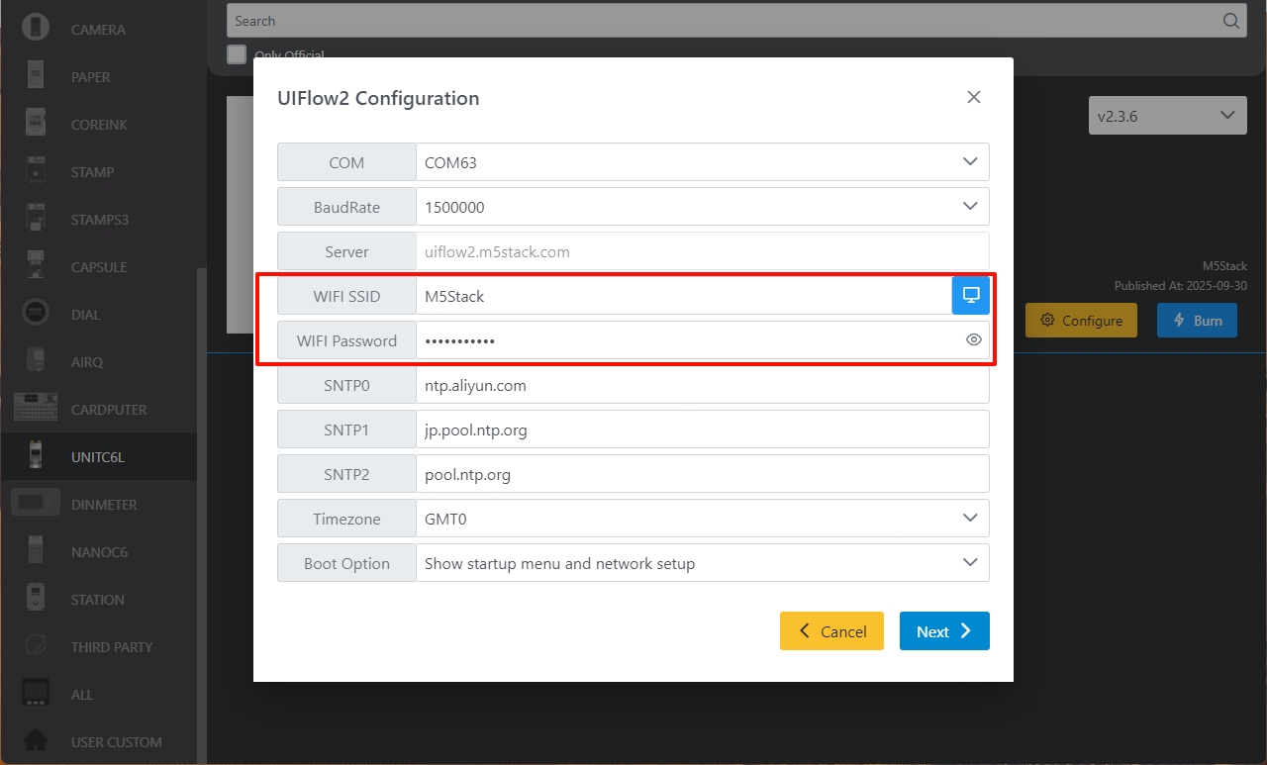Show WiFi password with eye icon
The image size is (1267, 765).
click(973, 340)
